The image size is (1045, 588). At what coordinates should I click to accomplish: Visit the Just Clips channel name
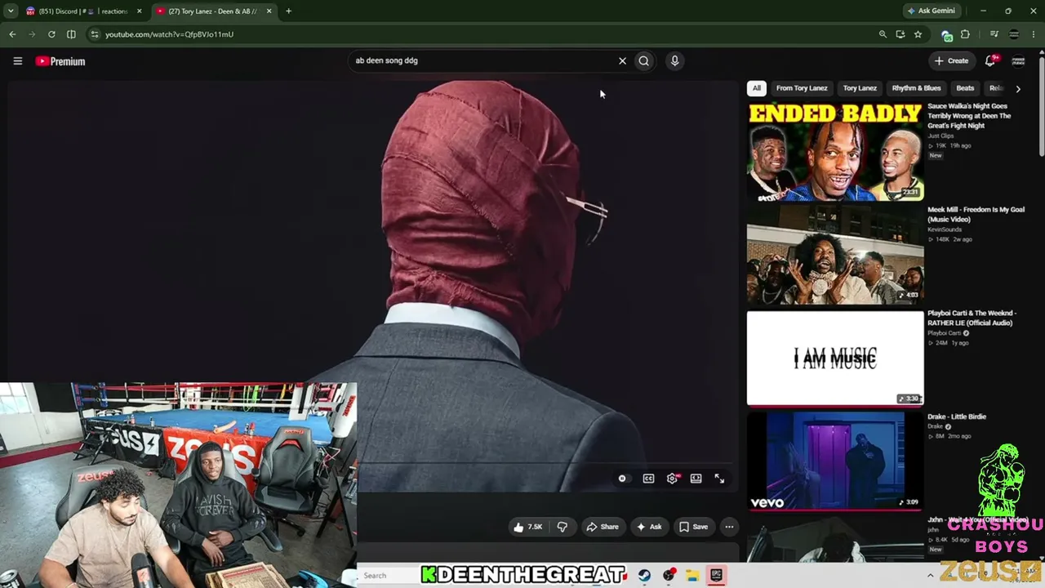(x=940, y=136)
